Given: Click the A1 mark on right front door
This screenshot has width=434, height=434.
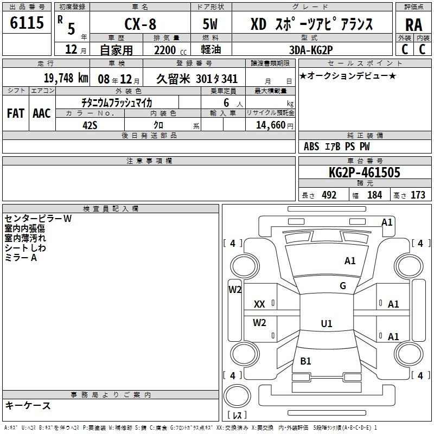Looking at the screenshot, I should click(393, 304).
